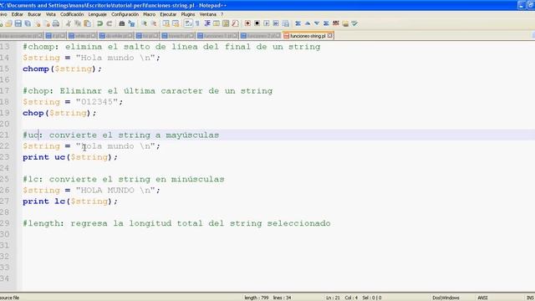Save all open files icon
Image resolution: width=535 pixels, height=301 pixels.
[28, 23]
